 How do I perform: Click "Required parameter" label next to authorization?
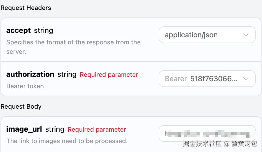click(109, 75)
